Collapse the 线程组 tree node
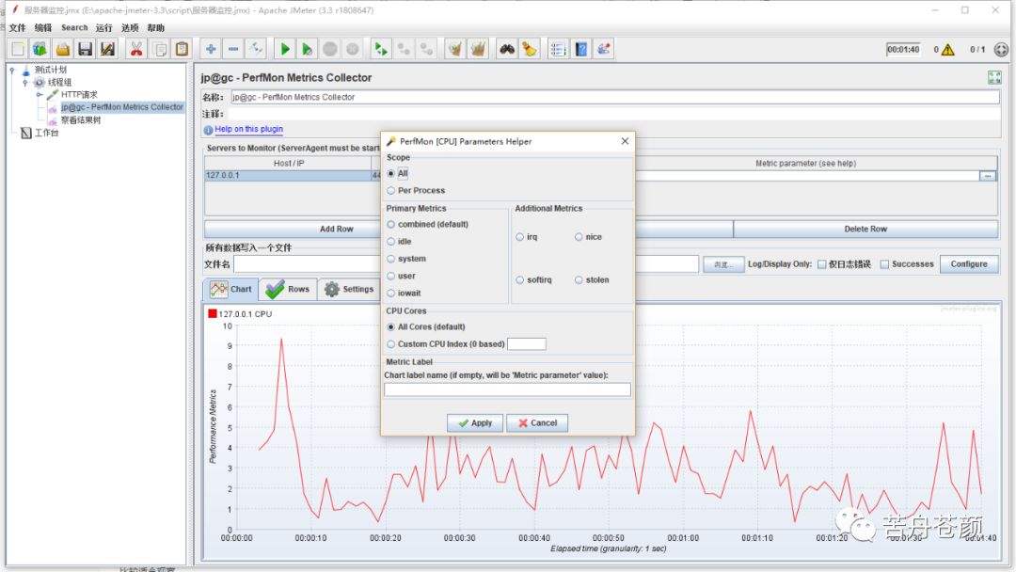The image size is (1016, 572). click(24, 83)
